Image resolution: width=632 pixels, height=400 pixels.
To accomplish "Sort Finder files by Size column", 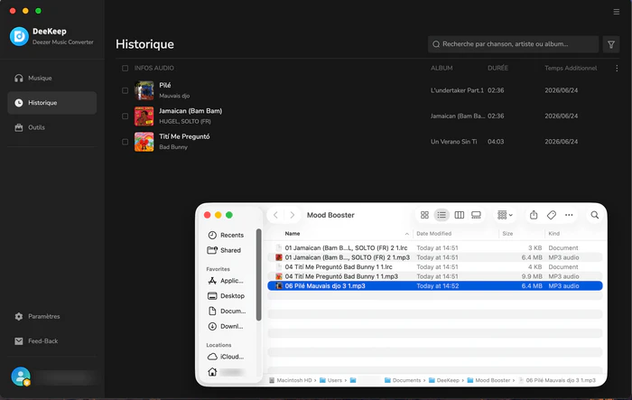I will 507,234.
